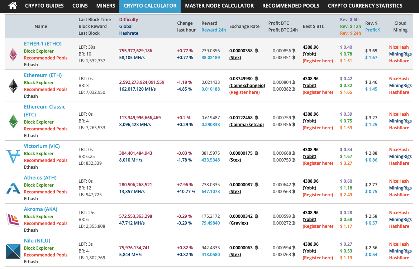Click the Nilu coin logo

[x=13, y=251]
